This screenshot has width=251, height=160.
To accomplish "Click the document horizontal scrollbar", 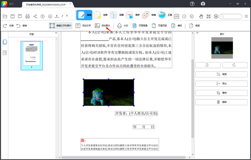I will coord(123,158).
